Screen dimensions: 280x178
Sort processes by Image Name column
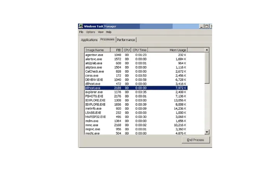[x=97, y=50]
